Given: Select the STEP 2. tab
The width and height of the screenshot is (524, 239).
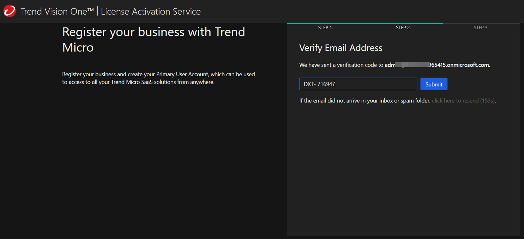Looking at the screenshot, I should coord(403,28).
